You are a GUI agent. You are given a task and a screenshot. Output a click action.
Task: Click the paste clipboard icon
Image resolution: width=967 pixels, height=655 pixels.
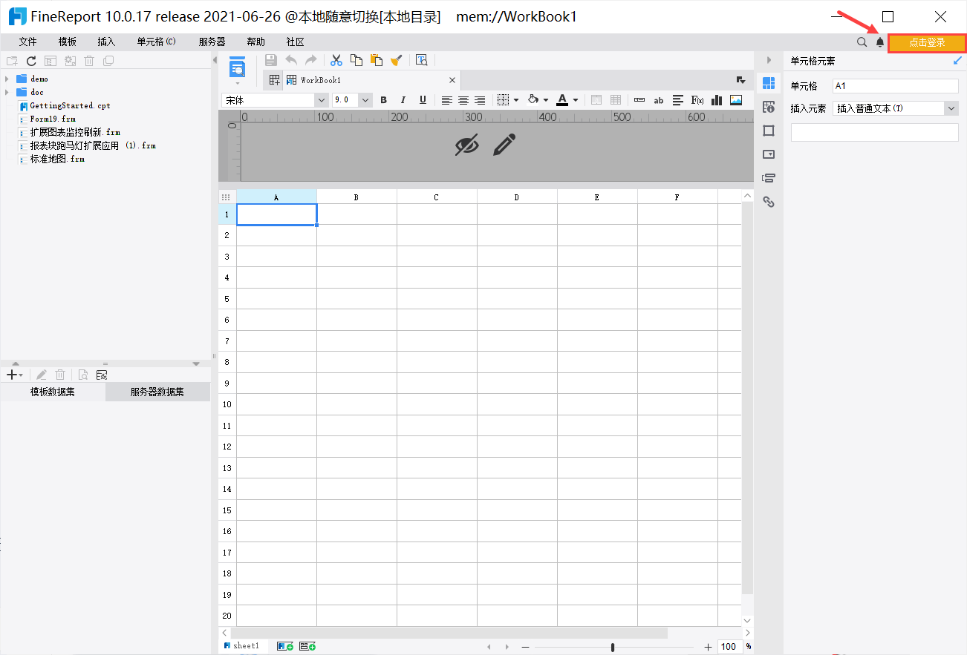pyautogui.click(x=377, y=61)
